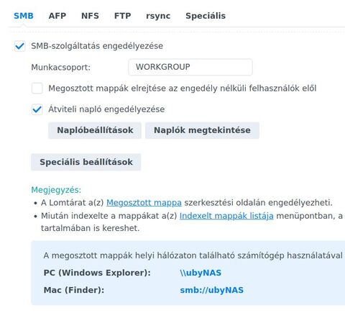The width and height of the screenshot is (345, 313).
Task: Click the Naplók megtekintése button
Action: tap(202, 130)
